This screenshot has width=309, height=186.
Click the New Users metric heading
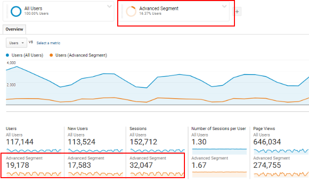click(x=77, y=129)
